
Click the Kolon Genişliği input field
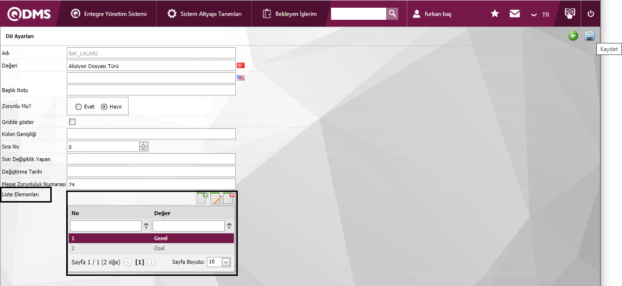pyautogui.click(x=151, y=134)
